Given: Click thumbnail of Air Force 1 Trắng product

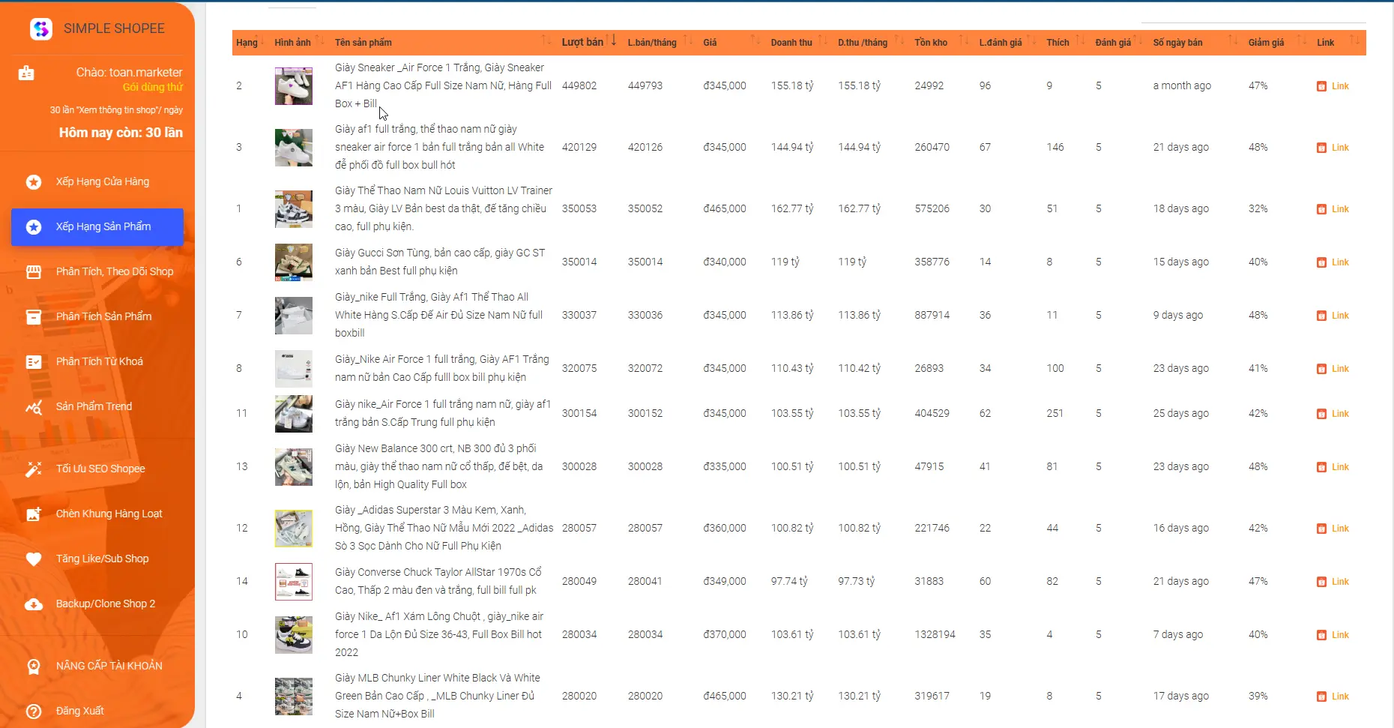Looking at the screenshot, I should tap(294, 85).
